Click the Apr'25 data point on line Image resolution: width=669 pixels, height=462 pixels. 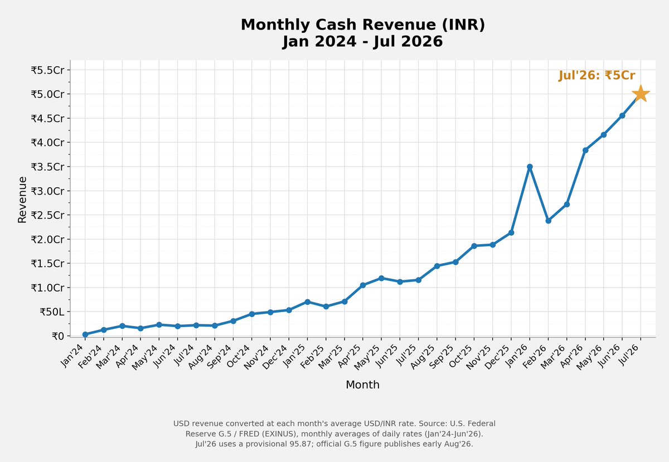click(x=363, y=285)
